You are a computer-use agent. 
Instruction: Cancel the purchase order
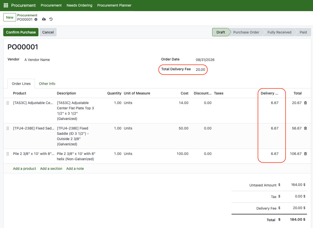tap(48, 32)
